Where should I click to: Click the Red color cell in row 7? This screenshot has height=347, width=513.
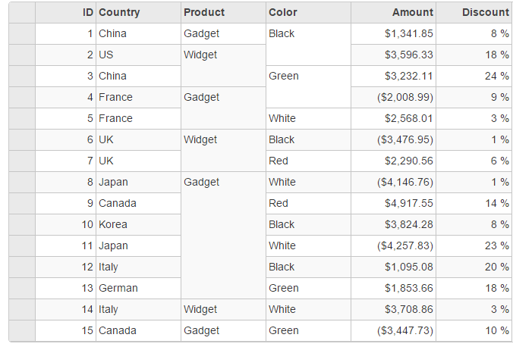(x=308, y=161)
